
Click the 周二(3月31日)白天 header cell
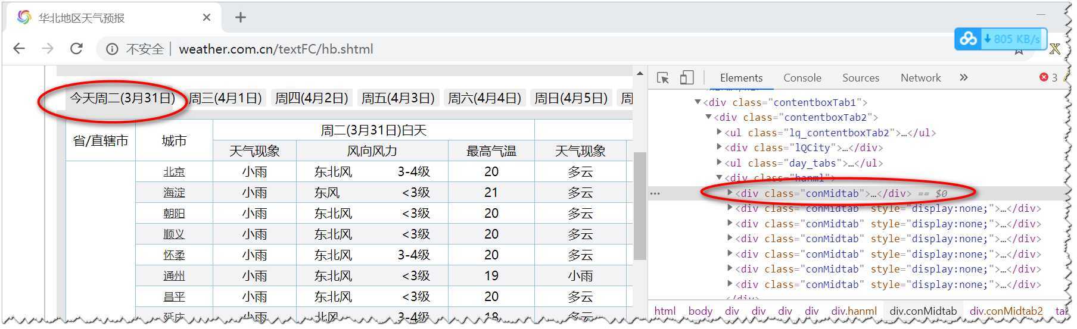[x=373, y=130]
